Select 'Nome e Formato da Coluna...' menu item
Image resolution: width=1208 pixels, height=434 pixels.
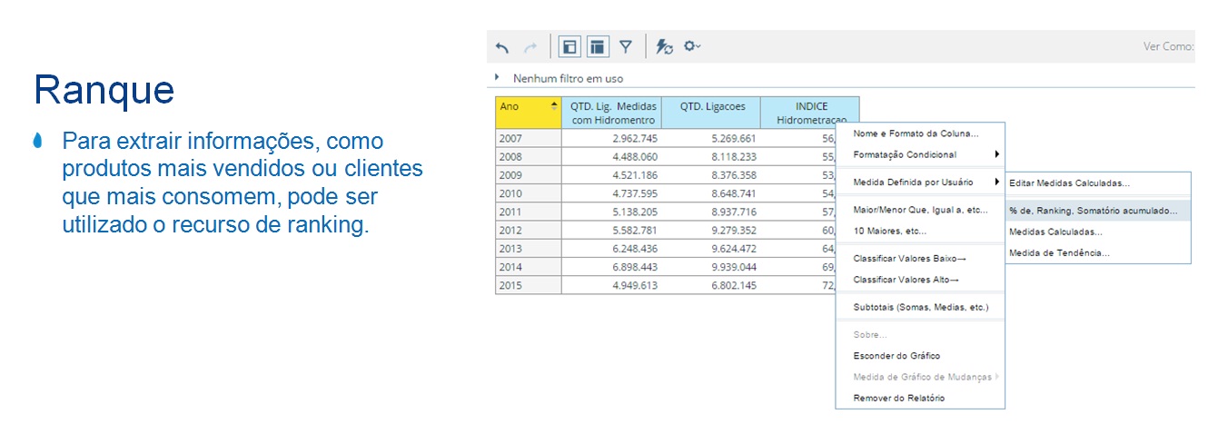[x=916, y=133]
